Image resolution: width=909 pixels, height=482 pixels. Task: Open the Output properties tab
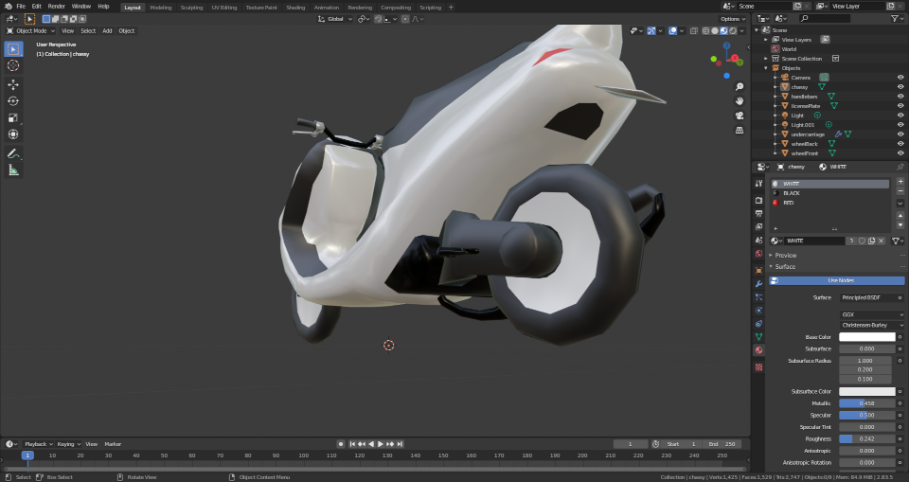click(758, 213)
